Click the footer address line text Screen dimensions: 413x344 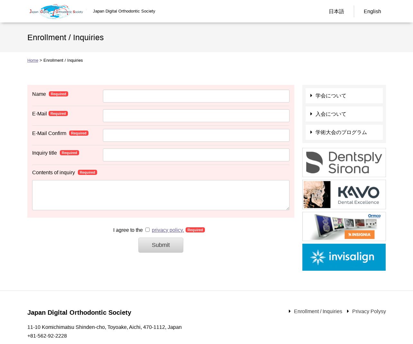point(105,327)
